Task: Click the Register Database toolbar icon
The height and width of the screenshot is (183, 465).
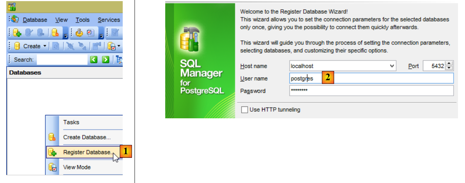Action: coord(17,33)
